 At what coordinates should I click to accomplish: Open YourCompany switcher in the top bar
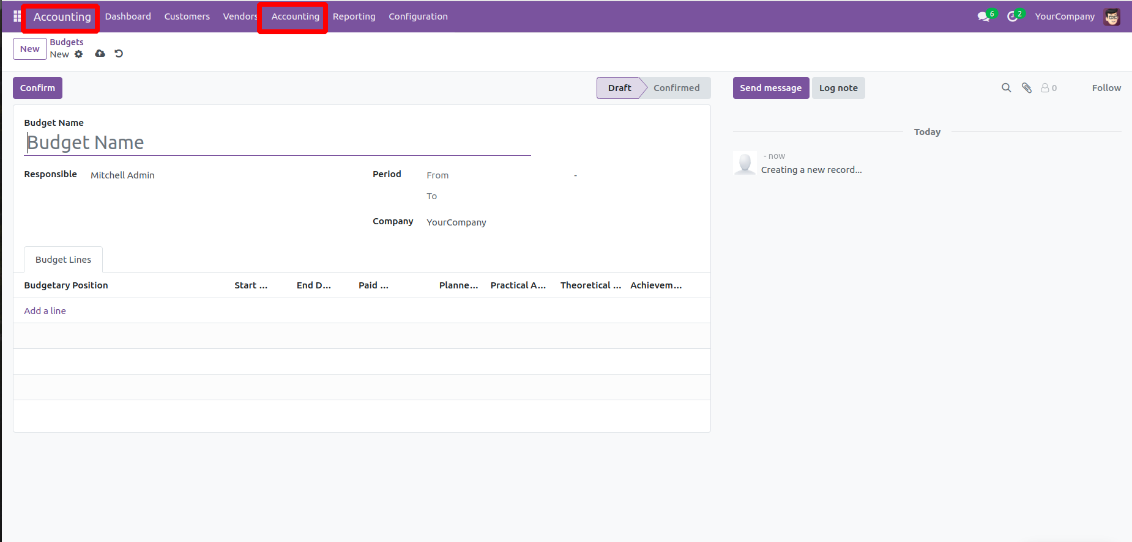(x=1064, y=16)
